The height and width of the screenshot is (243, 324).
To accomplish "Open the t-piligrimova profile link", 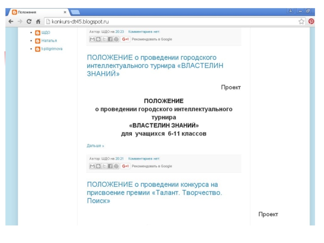I will click(52, 49).
